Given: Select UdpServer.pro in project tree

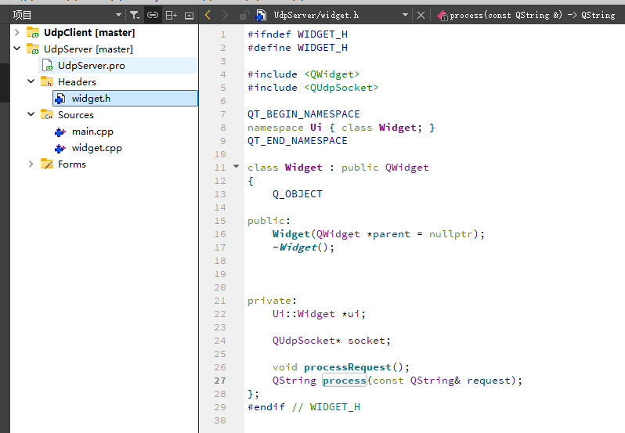Looking at the screenshot, I should [91, 65].
